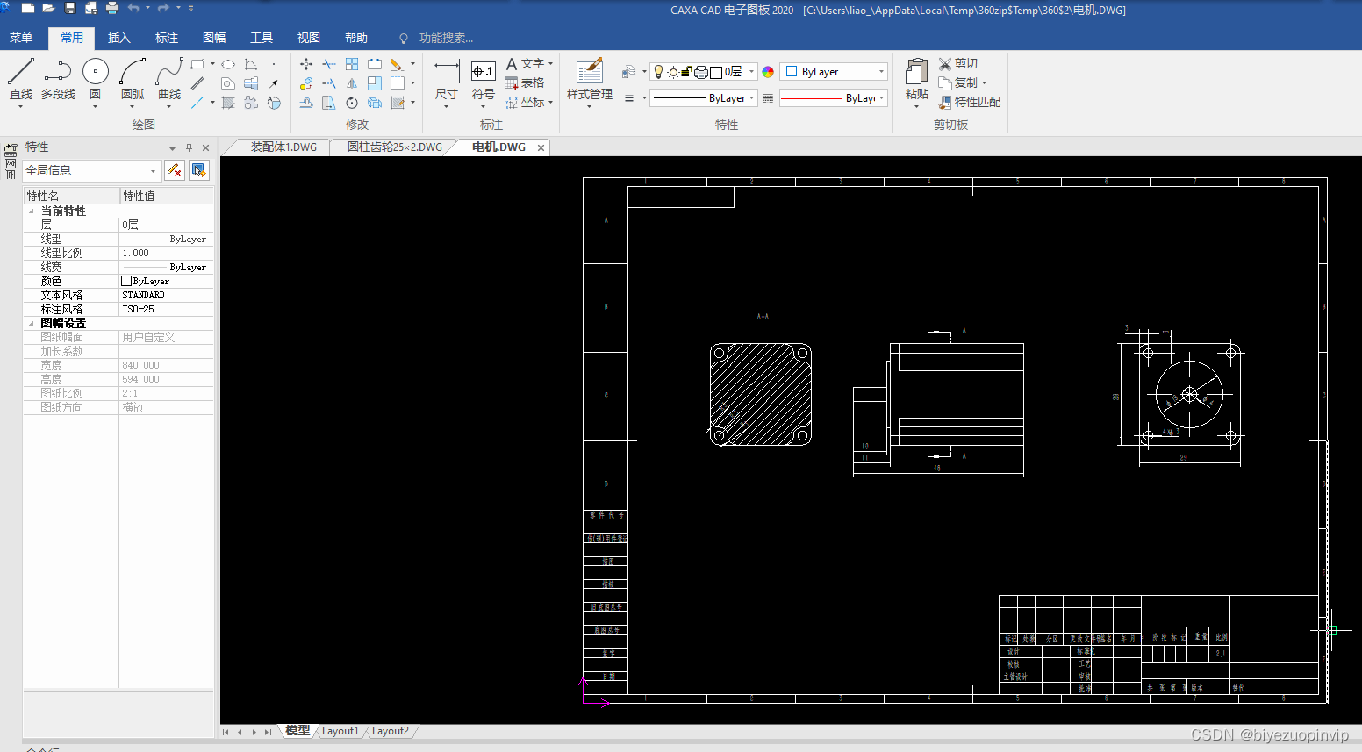Click the eraser delete tool icon

(397, 64)
